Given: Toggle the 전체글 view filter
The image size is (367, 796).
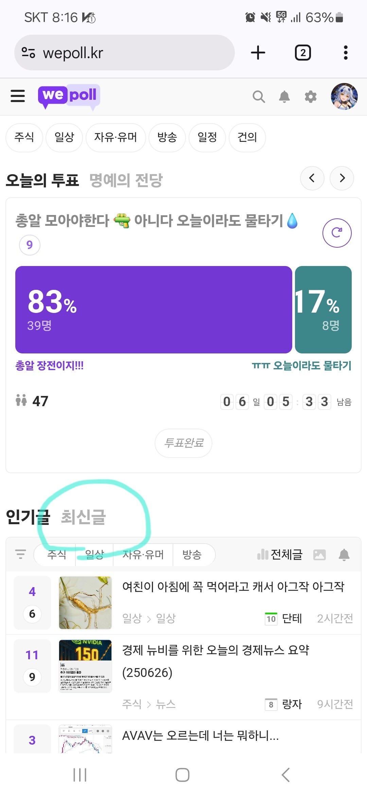Looking at the screenshot, I should click(280, 555).
